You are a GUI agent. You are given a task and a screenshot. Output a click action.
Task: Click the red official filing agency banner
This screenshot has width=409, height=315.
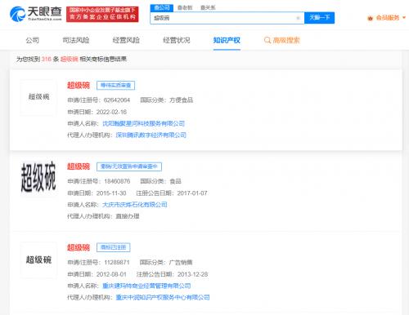pos(102,14)
